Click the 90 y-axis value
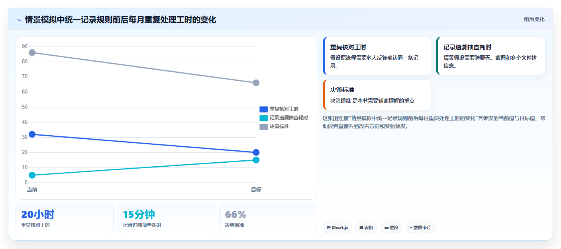The height and width of the screenshot is (249, 561). [x=25, y=47]
